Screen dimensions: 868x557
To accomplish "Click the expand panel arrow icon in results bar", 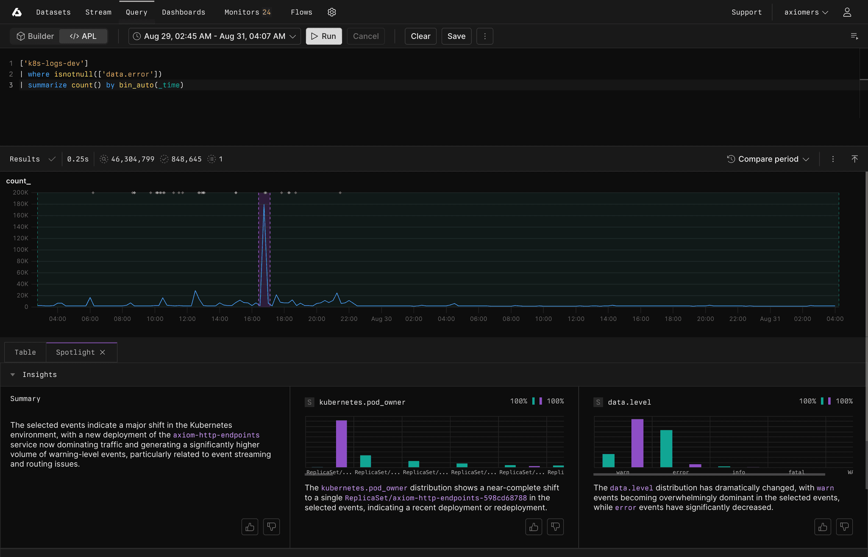I will coord(855,159).
